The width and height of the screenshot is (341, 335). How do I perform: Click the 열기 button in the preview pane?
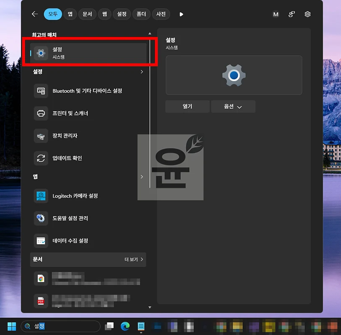(187, 106)
